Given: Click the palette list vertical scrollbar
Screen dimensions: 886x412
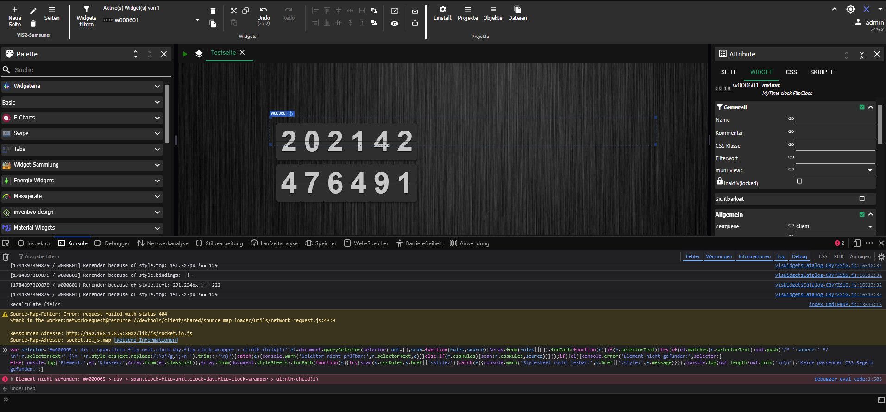Looking at the screenshot, I should 167,114.
